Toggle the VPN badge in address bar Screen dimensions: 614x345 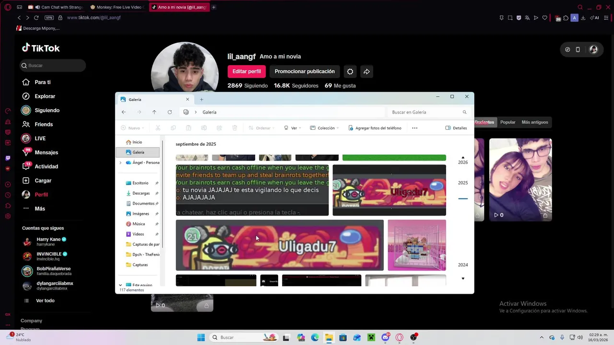point(49,18)
